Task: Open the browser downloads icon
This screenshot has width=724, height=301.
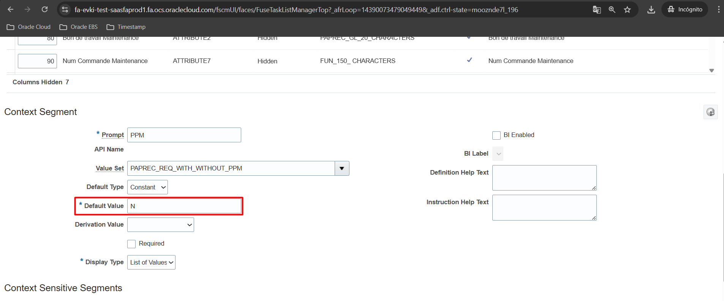Action: (x=651, y=9)
